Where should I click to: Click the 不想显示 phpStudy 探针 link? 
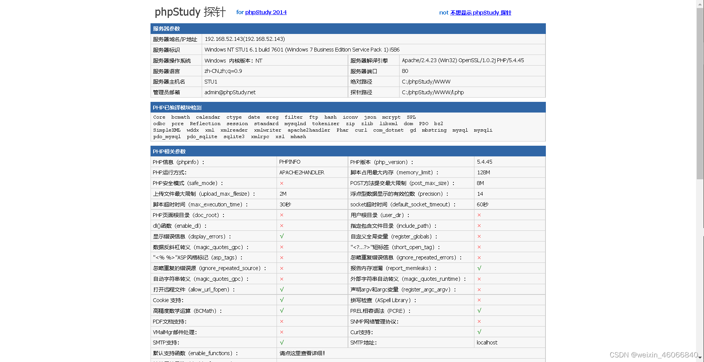pos(481,13)
